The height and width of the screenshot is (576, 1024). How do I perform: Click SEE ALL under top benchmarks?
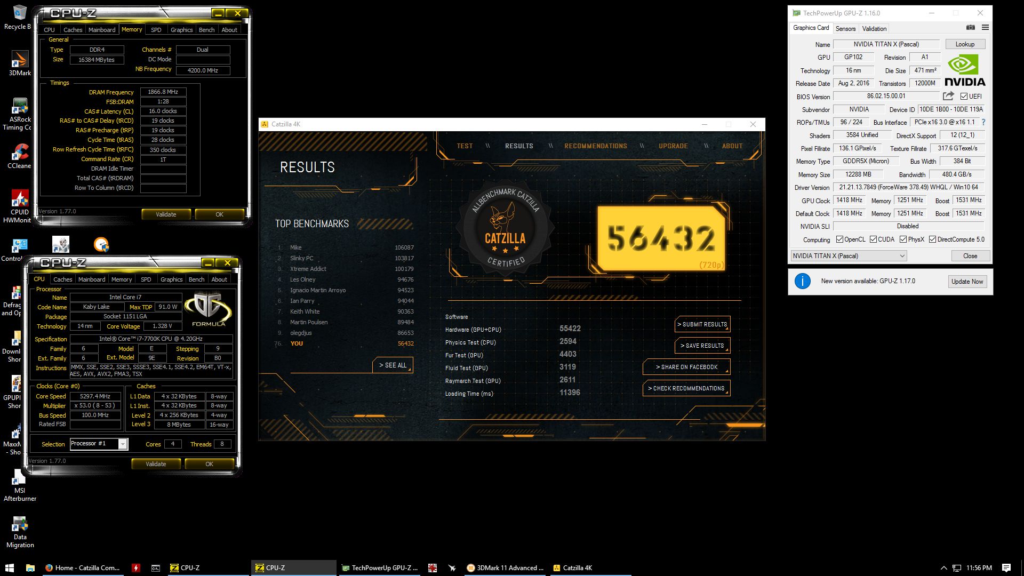tap(393, 365)
